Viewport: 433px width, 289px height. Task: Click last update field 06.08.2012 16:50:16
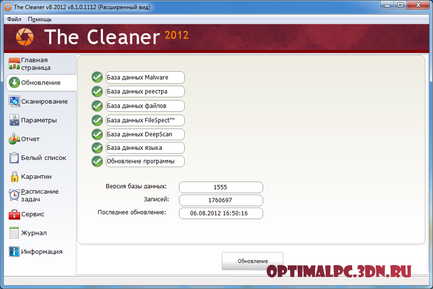point(221,213)
